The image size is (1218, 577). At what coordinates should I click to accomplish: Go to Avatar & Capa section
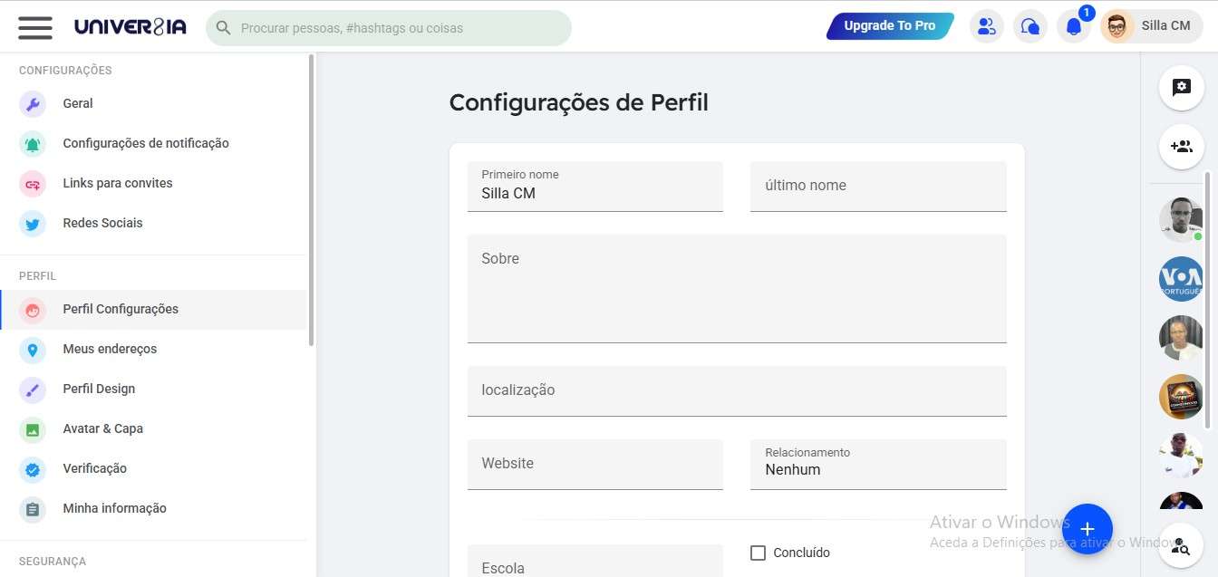tap(102, 428)
